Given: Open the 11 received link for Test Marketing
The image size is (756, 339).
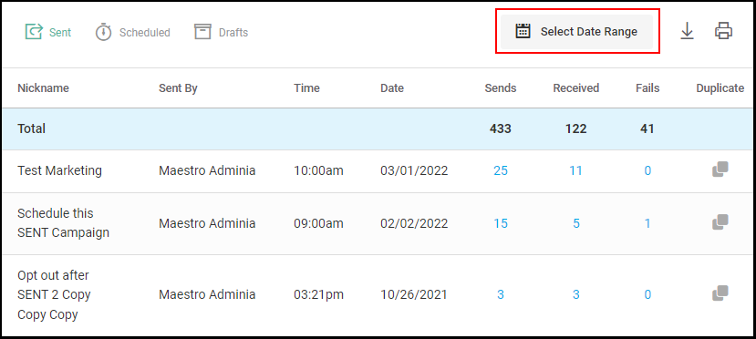Looking at the screenshot, I should [575, 170].
